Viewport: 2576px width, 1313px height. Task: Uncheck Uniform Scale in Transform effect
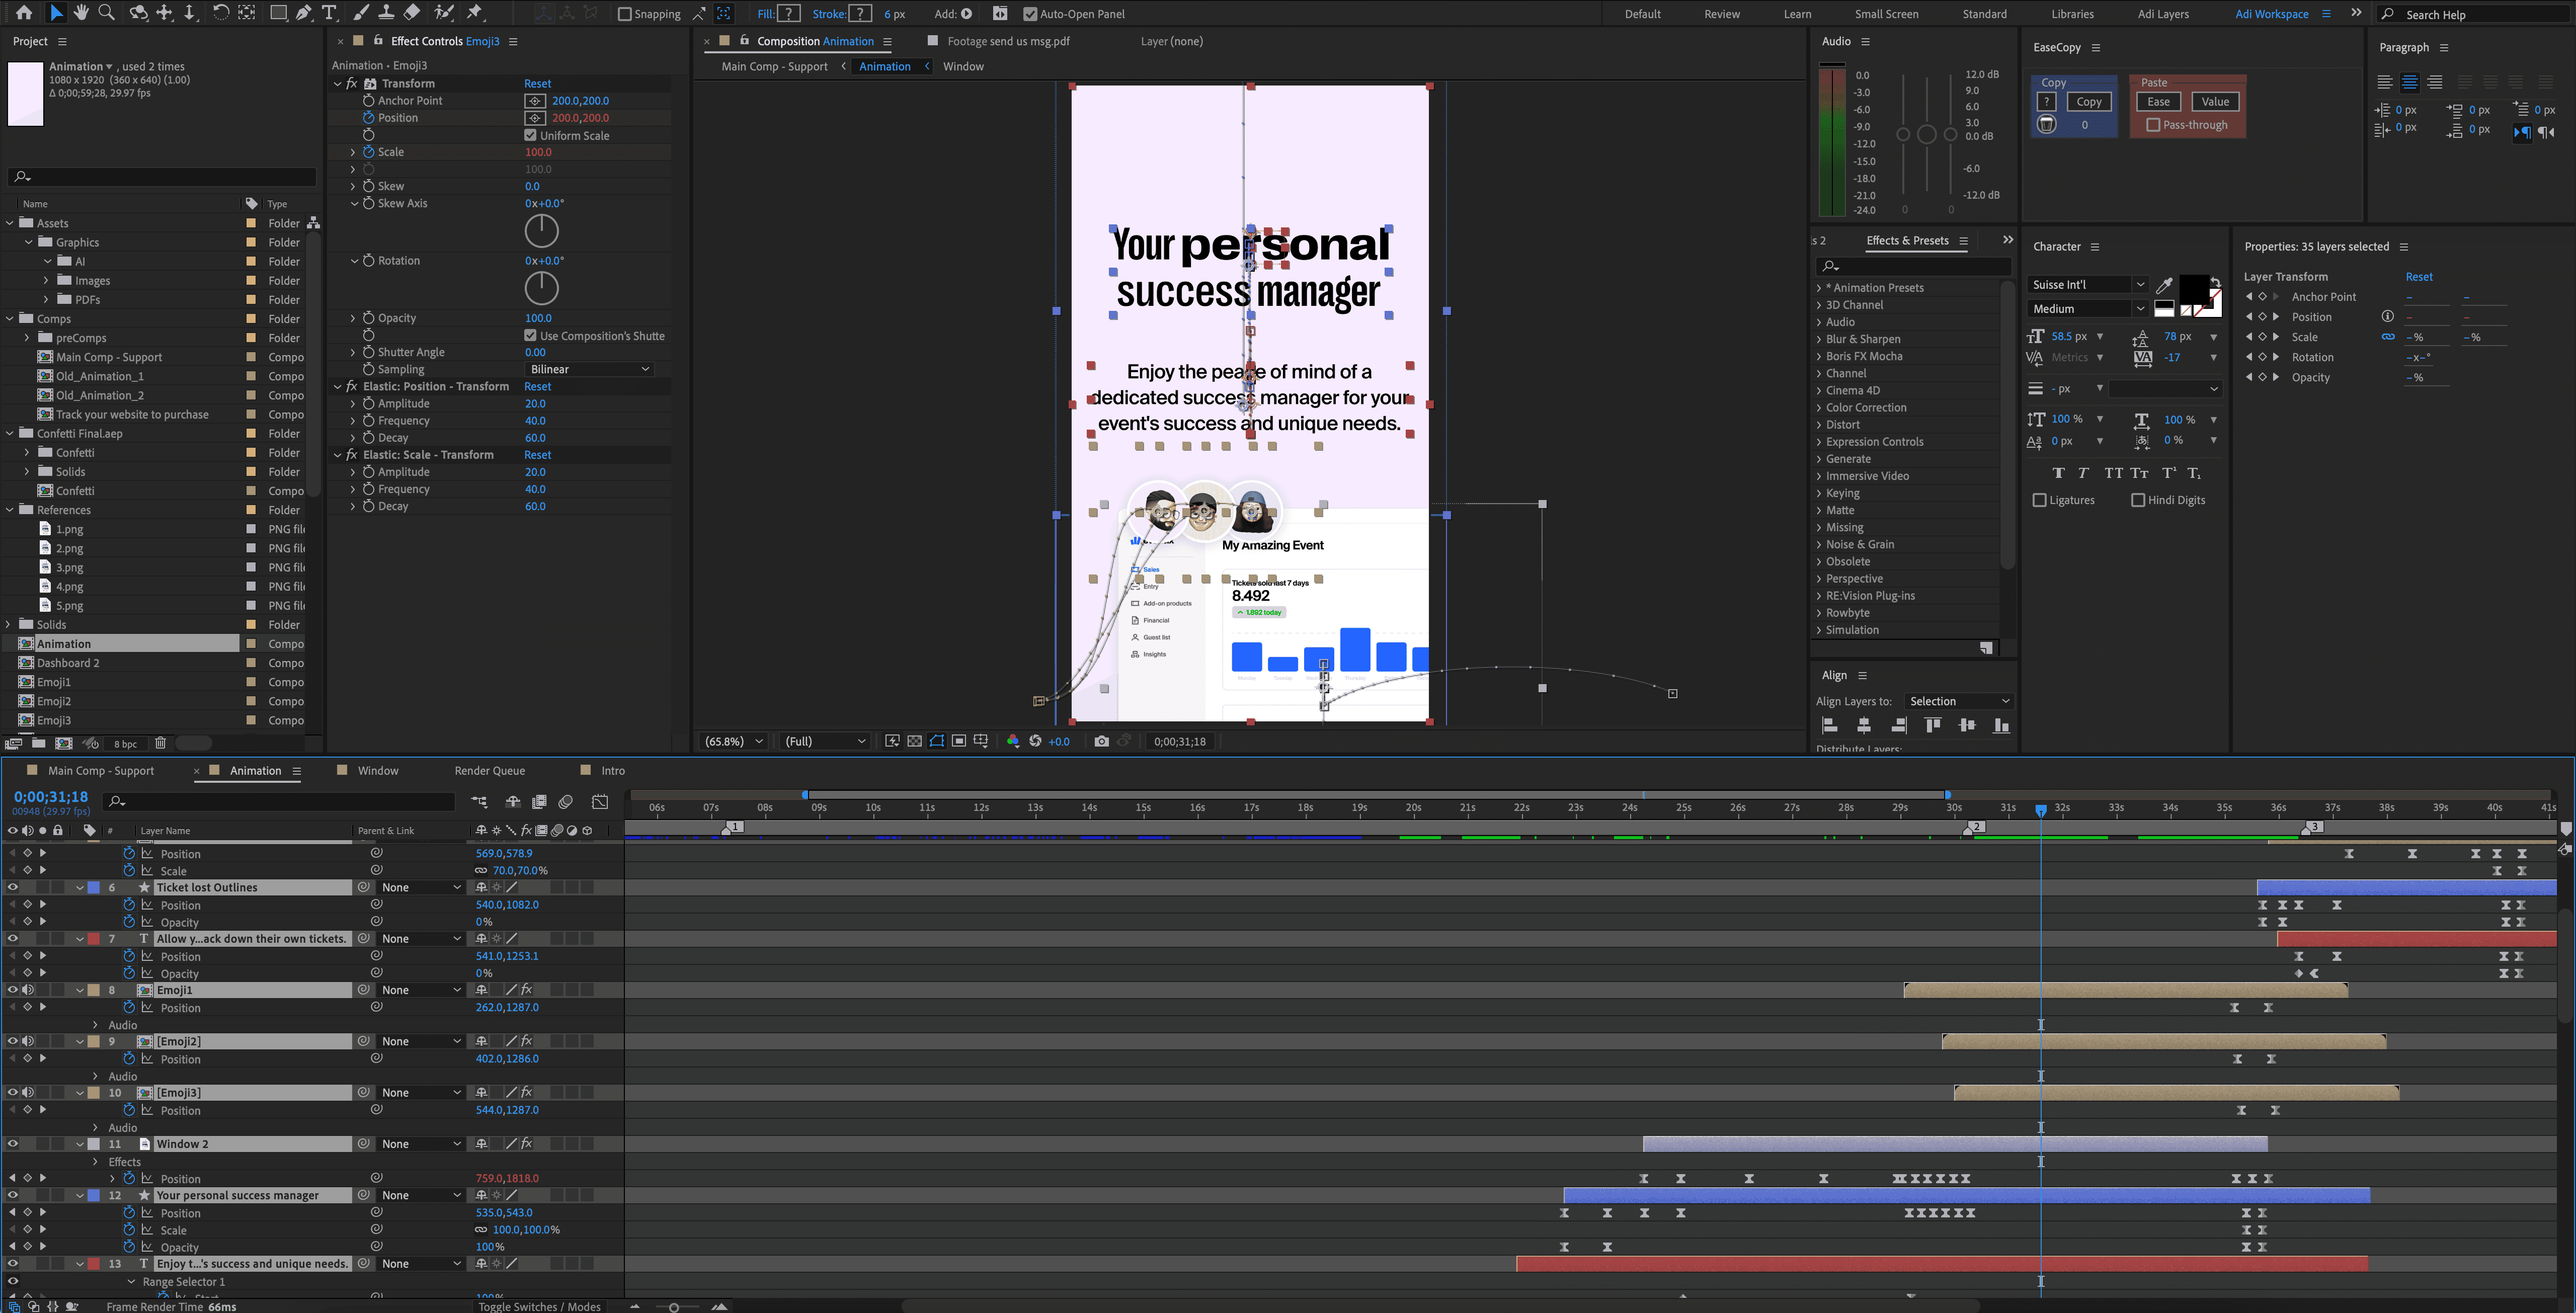530,135
